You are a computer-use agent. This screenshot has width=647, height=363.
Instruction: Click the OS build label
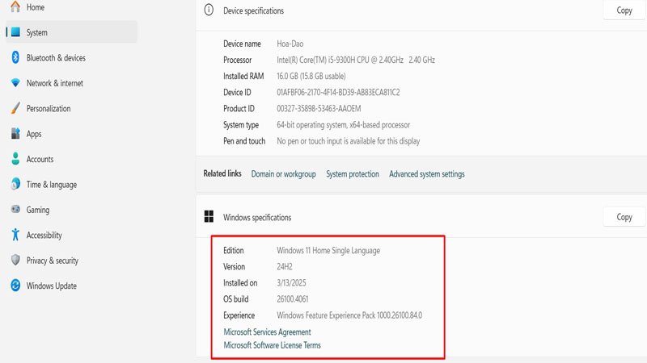tap(236, 299)
